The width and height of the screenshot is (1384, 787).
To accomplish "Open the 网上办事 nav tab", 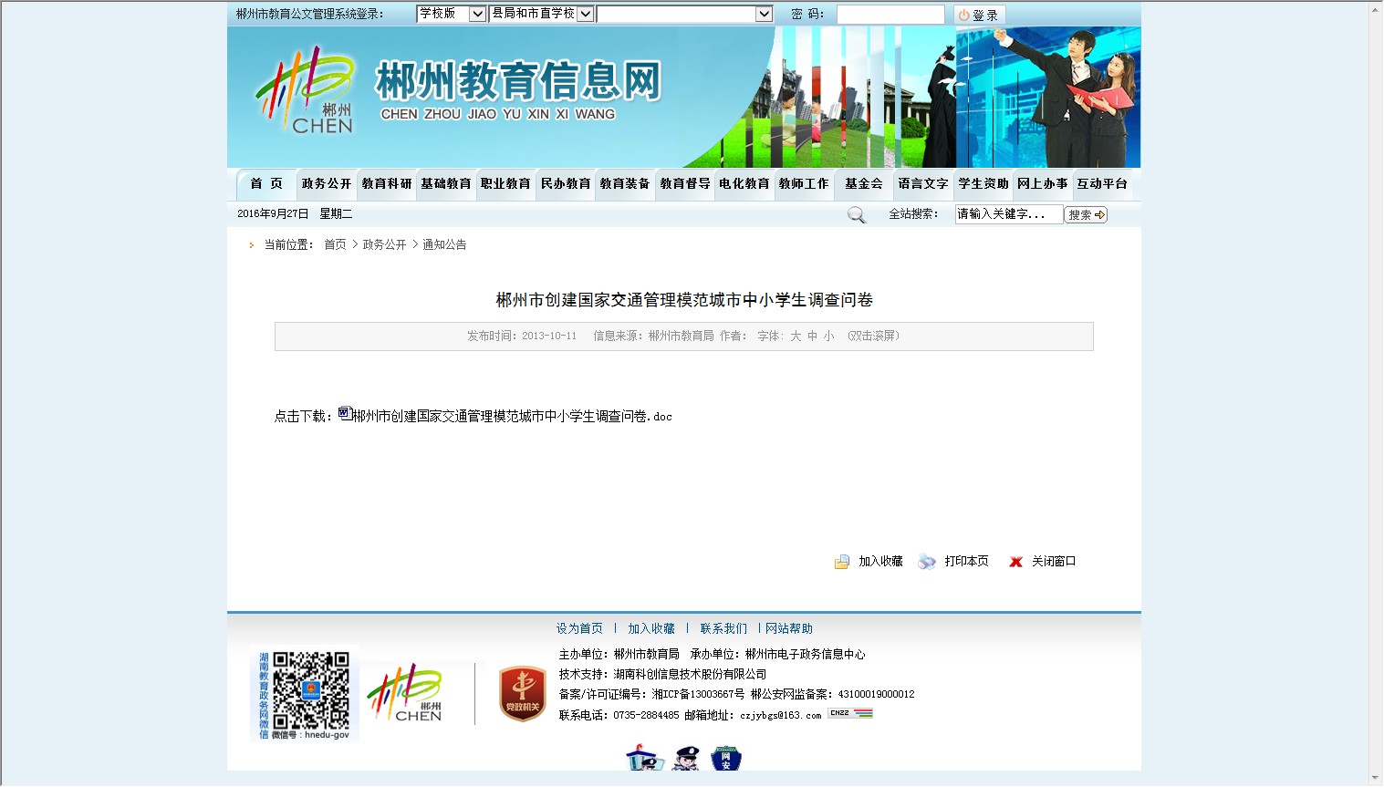I will pyautogui.click(x=1043, y=184).
